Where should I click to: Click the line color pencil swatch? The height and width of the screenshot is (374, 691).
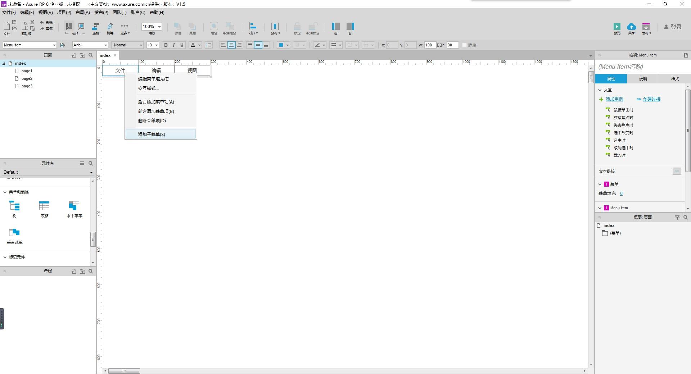pyautogui.click(x=317, y=45)
